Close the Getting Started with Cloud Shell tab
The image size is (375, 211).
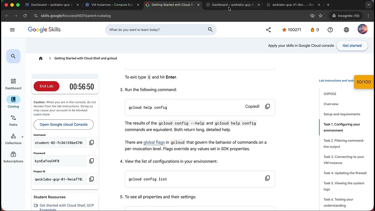point(198,5)
